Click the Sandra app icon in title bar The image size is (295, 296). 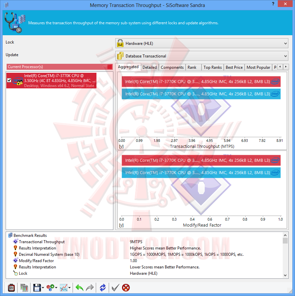pos(6,5)
